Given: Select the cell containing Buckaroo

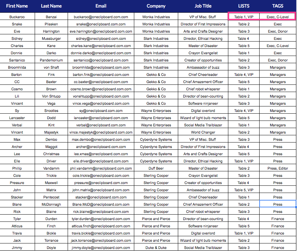Looking at the screenshot, I should (17, 17).
